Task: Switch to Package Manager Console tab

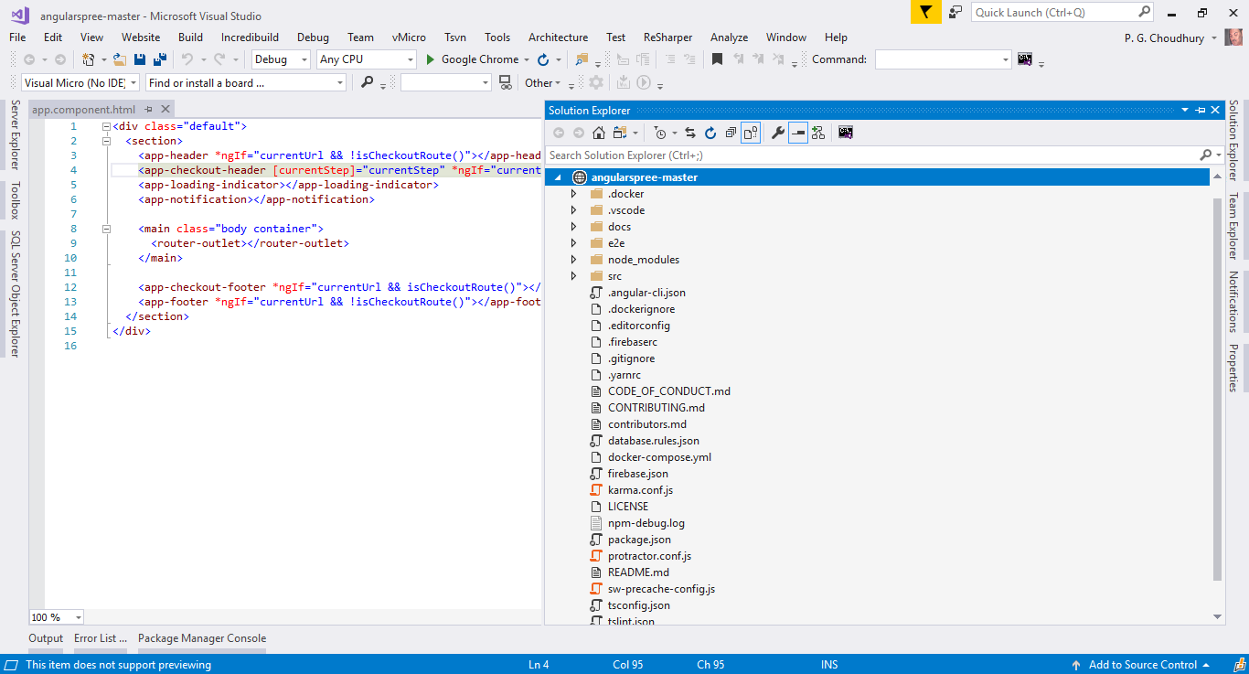Action: [202, 638]
